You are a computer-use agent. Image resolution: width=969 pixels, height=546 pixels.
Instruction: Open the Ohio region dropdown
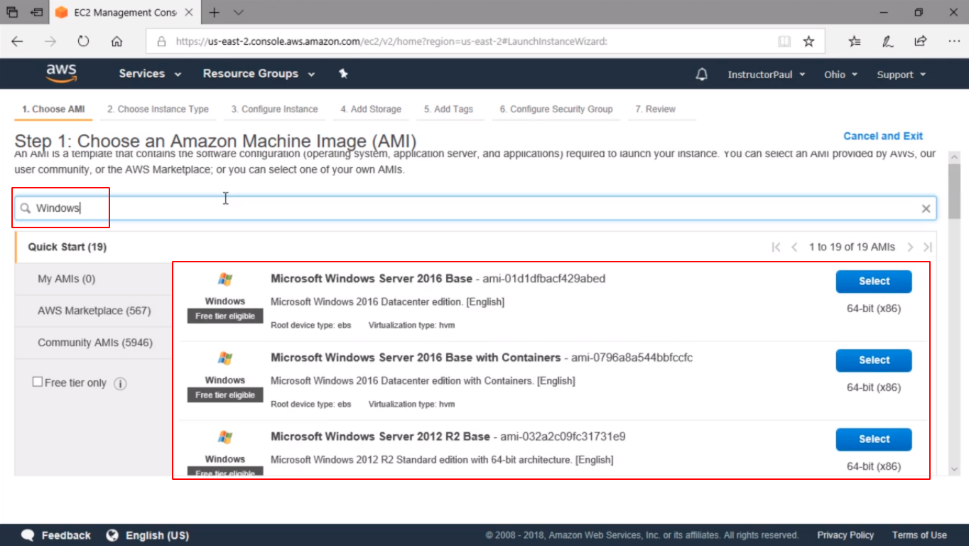tap(841, 75)
